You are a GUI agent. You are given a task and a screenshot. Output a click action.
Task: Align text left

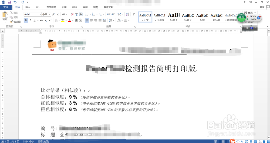(x=87, y=20)
